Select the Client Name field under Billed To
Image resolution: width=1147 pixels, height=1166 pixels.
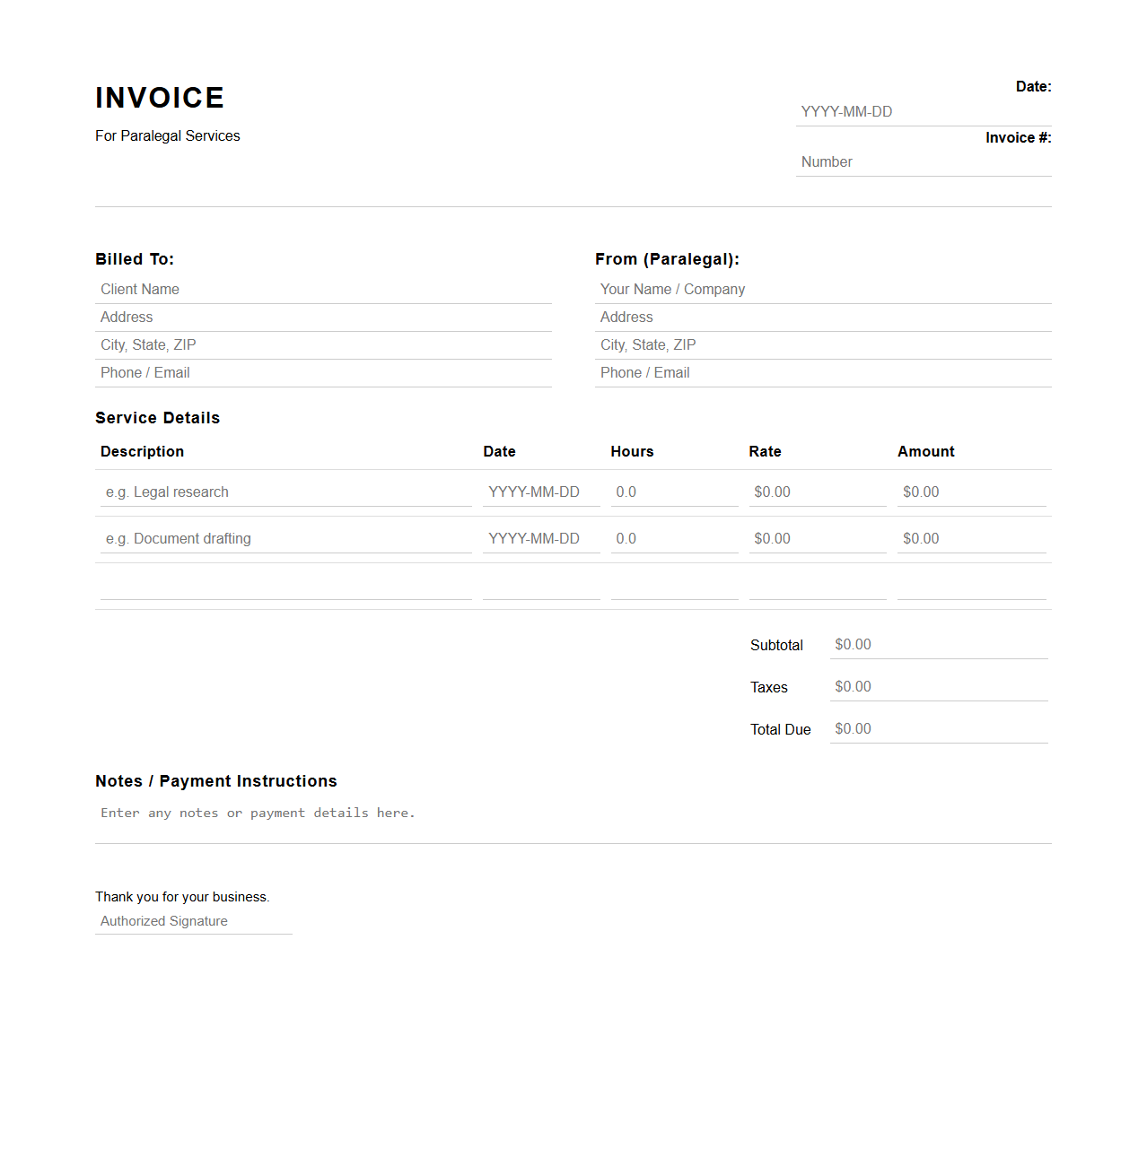pos(323,289)
